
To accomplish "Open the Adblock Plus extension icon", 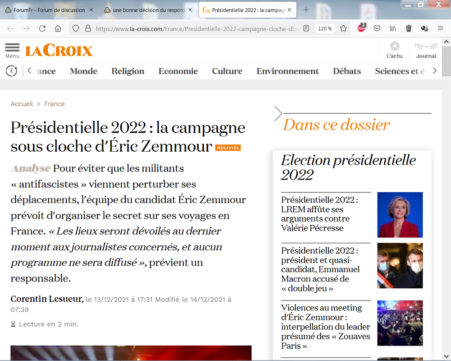I will [361, 28].
